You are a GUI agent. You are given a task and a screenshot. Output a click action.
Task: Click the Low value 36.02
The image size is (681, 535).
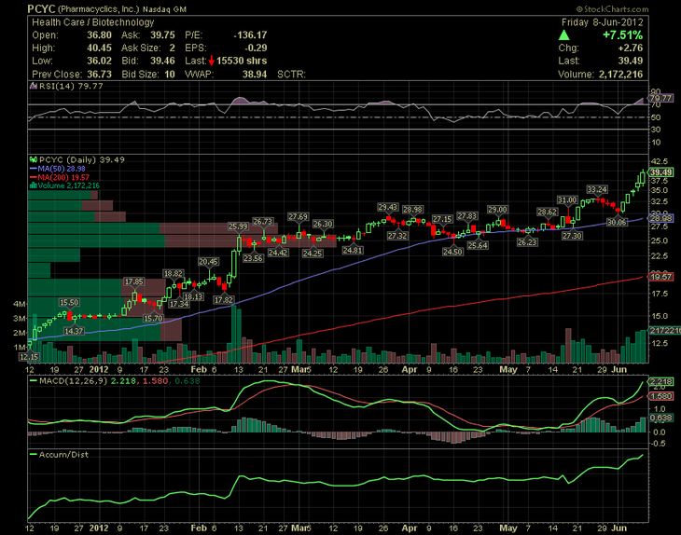click(99, 61)
